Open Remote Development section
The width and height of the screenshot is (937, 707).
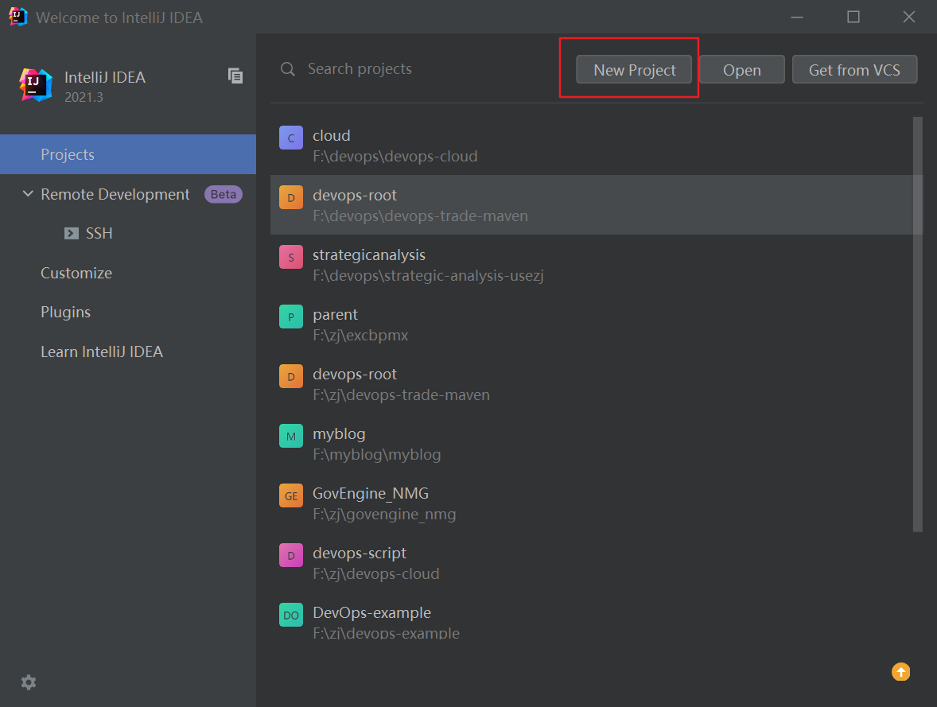(x=115, y=194)
